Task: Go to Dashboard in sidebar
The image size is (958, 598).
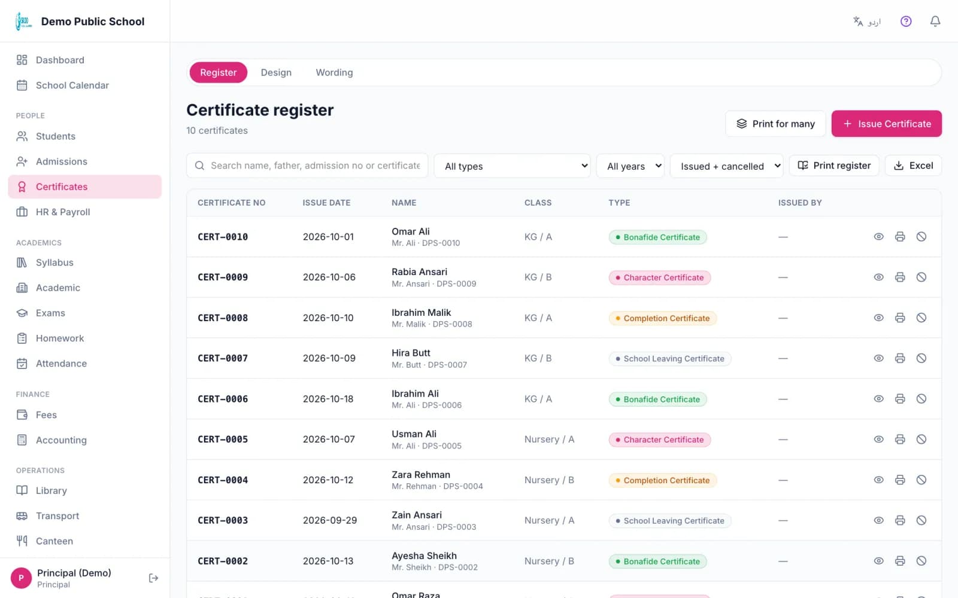Action: (84, 60)
